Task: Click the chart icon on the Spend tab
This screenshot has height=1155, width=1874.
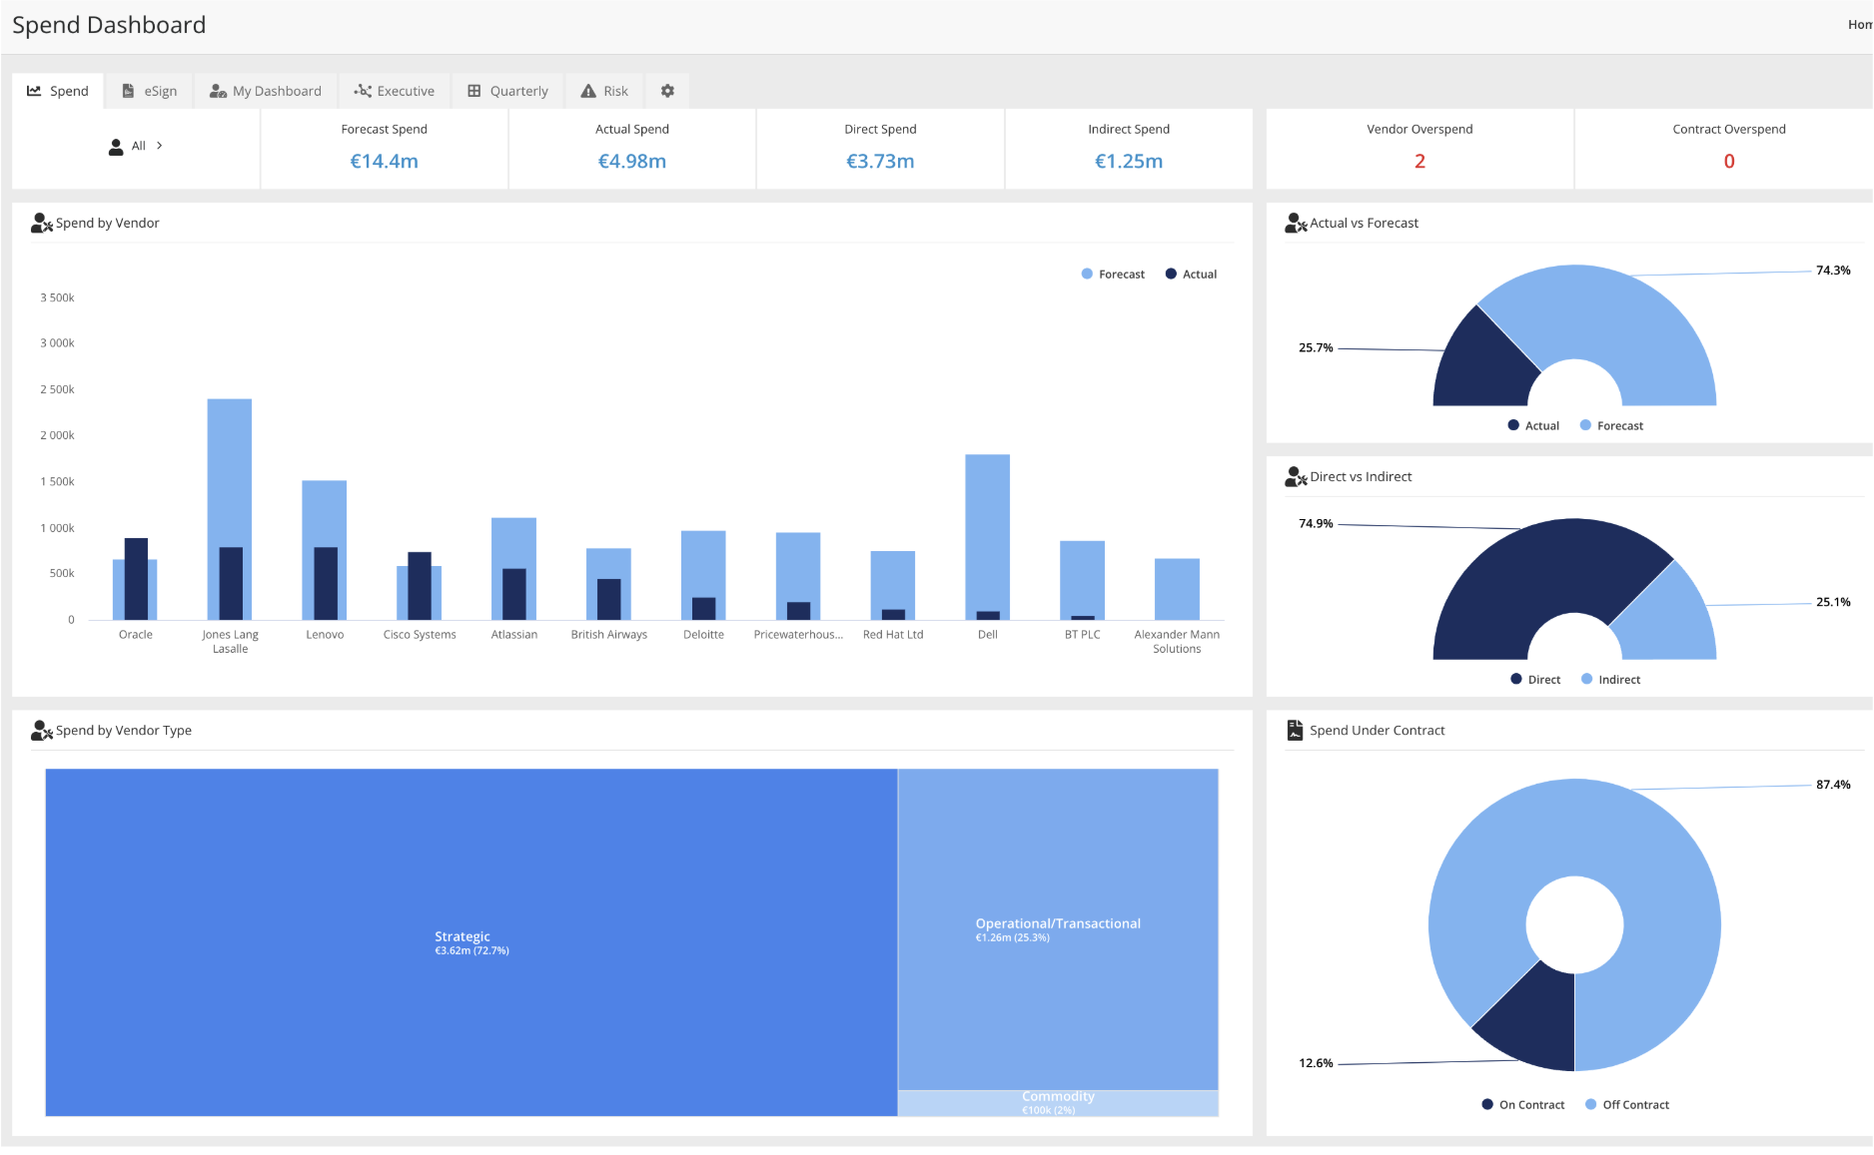Action: click(x=33, y=90)
